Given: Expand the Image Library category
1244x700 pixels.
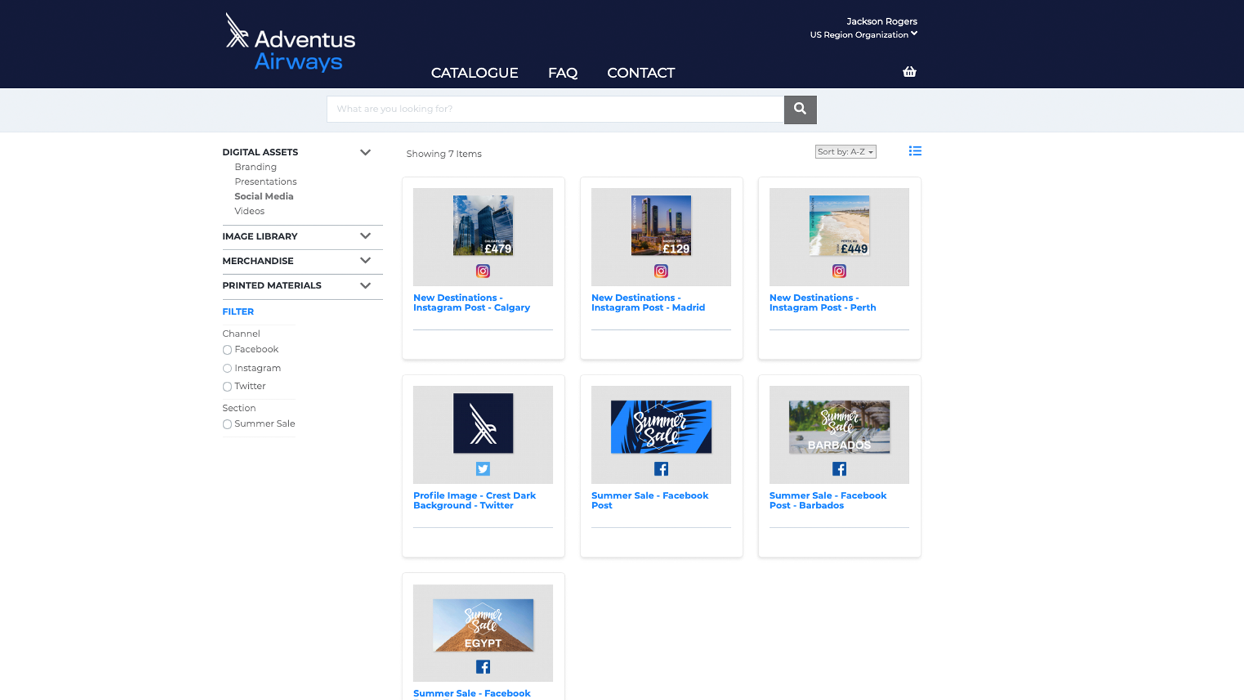Looking at the screenshot, I should (x=365, y=237).
